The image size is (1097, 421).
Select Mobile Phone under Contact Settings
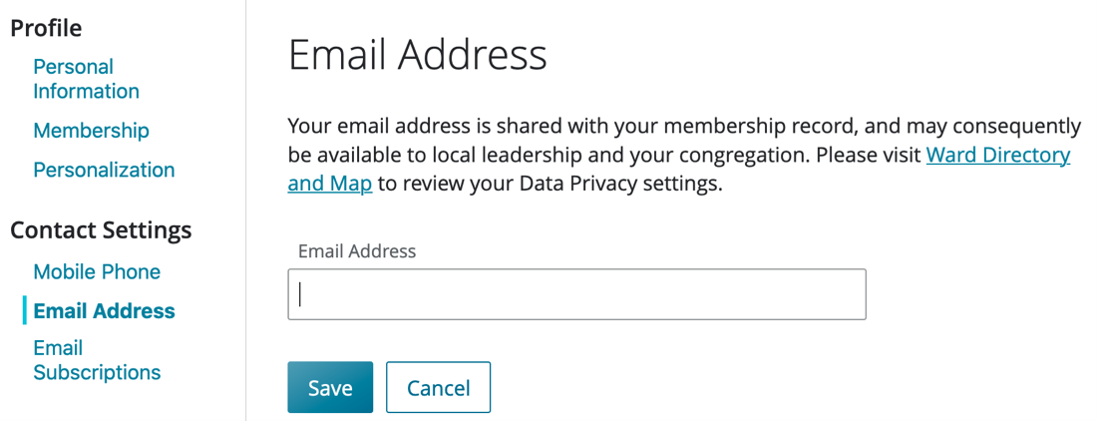97,271
